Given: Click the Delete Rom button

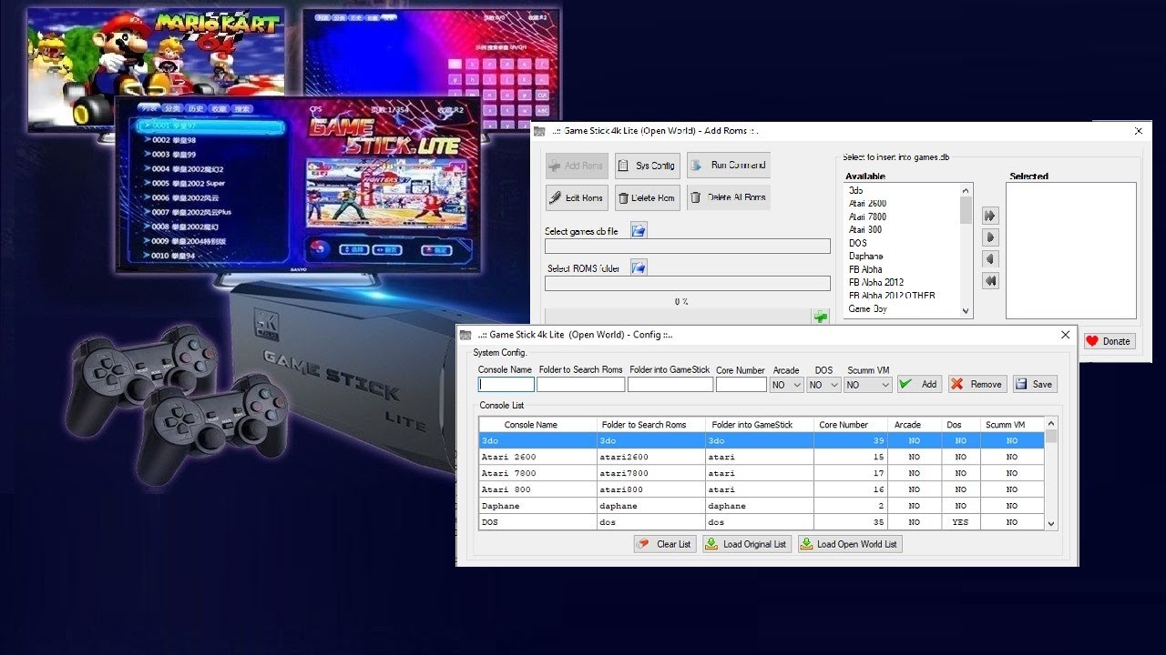Looking at the screenshot, I should coord(647,197).
